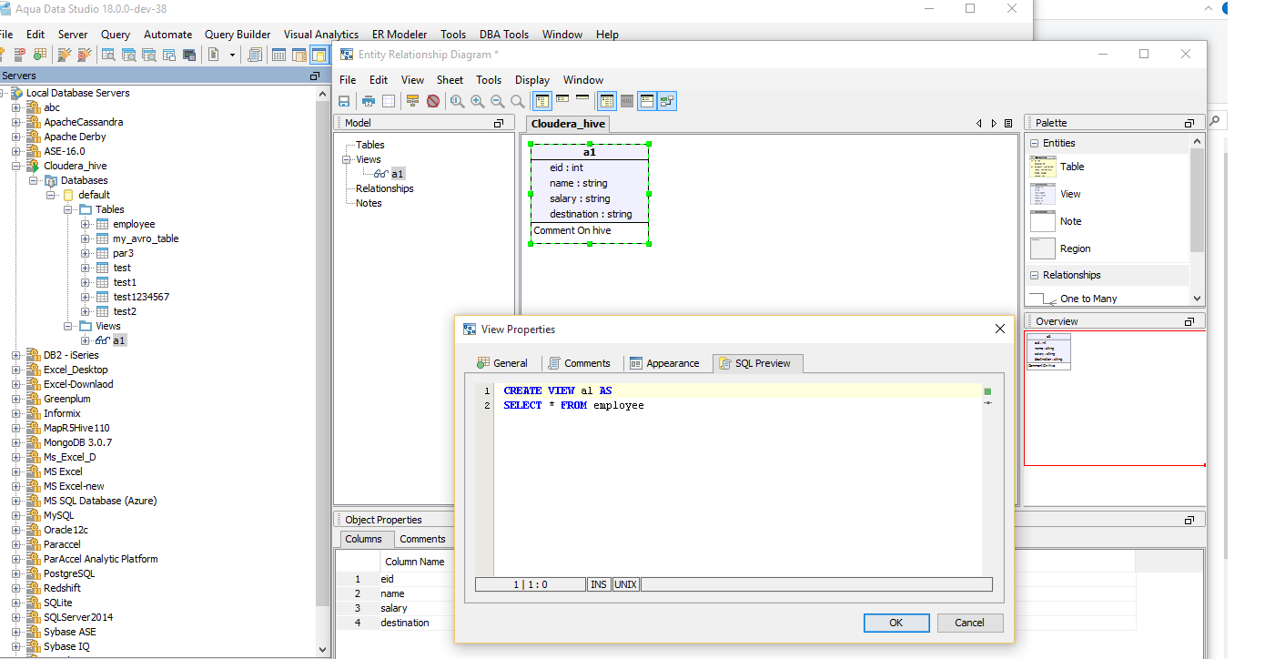Collapse the Cloudera_hive server node

pos(15,166)
